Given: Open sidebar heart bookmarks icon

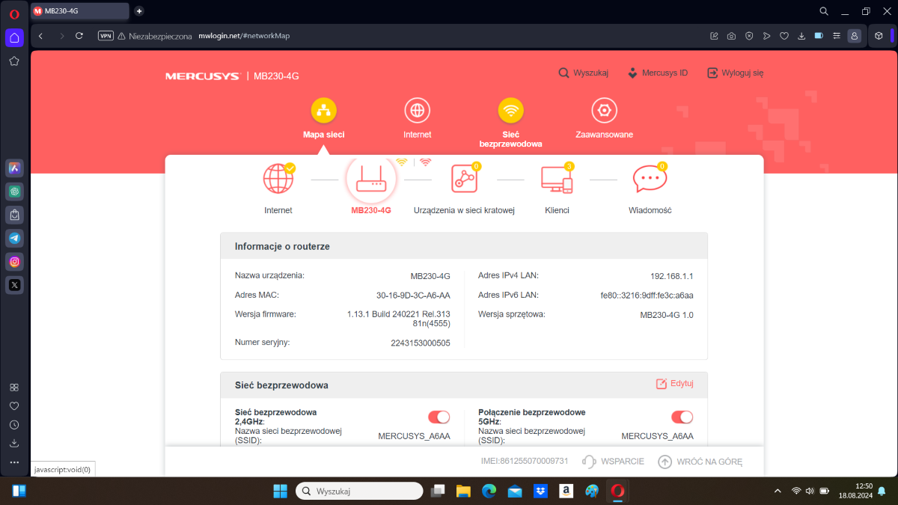Looking at the screenshot, I should 14,406.
